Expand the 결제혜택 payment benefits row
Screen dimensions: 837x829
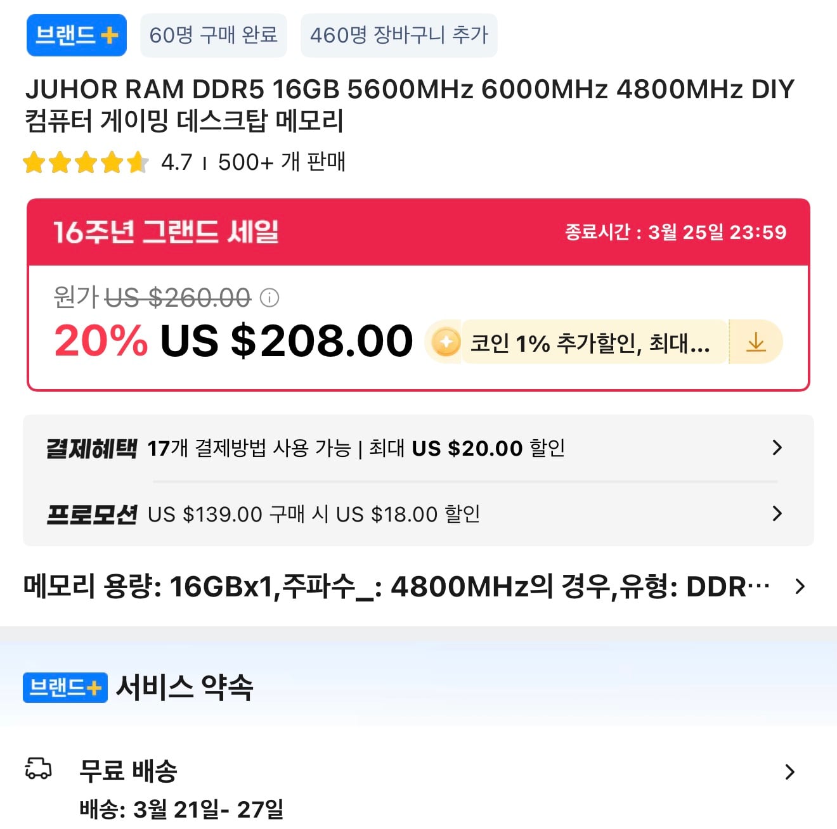pos(777,448)
